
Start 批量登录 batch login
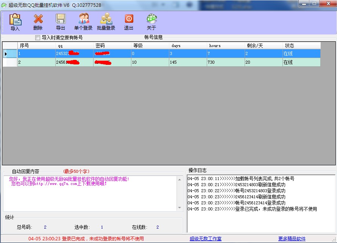pos(106,22)
